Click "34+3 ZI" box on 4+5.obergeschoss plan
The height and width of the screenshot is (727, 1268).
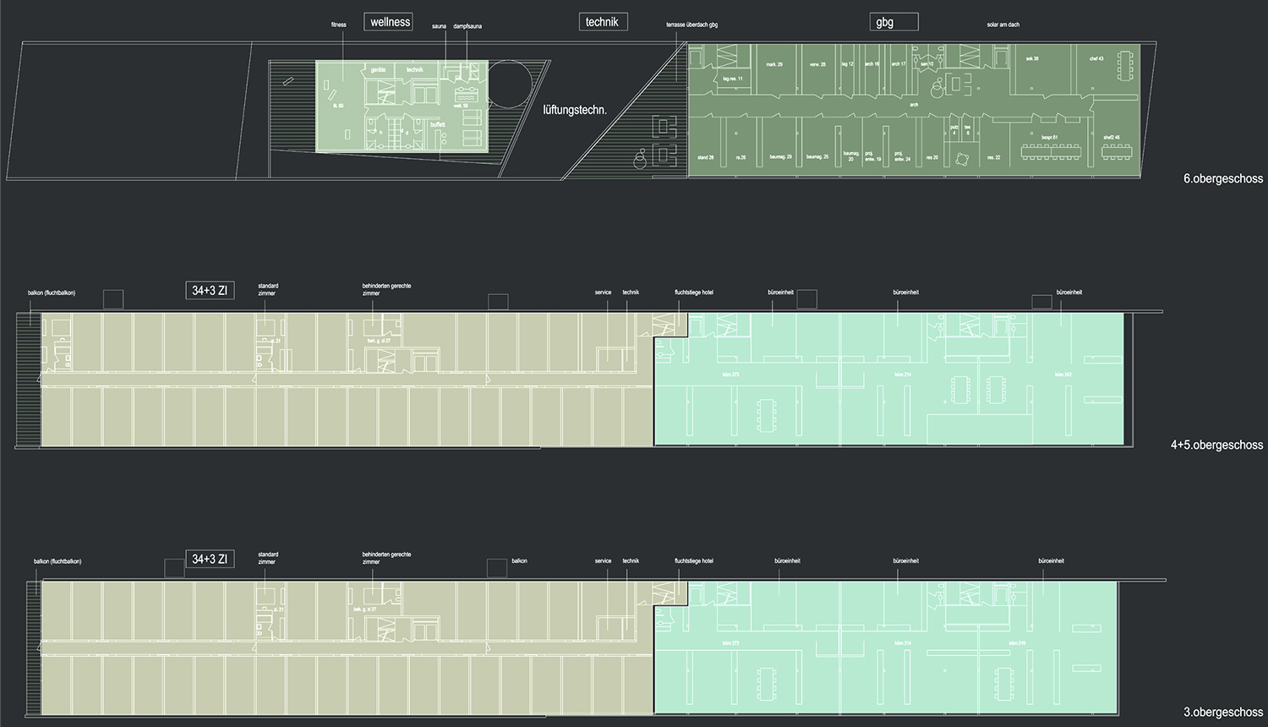click(x=210, y=291)
